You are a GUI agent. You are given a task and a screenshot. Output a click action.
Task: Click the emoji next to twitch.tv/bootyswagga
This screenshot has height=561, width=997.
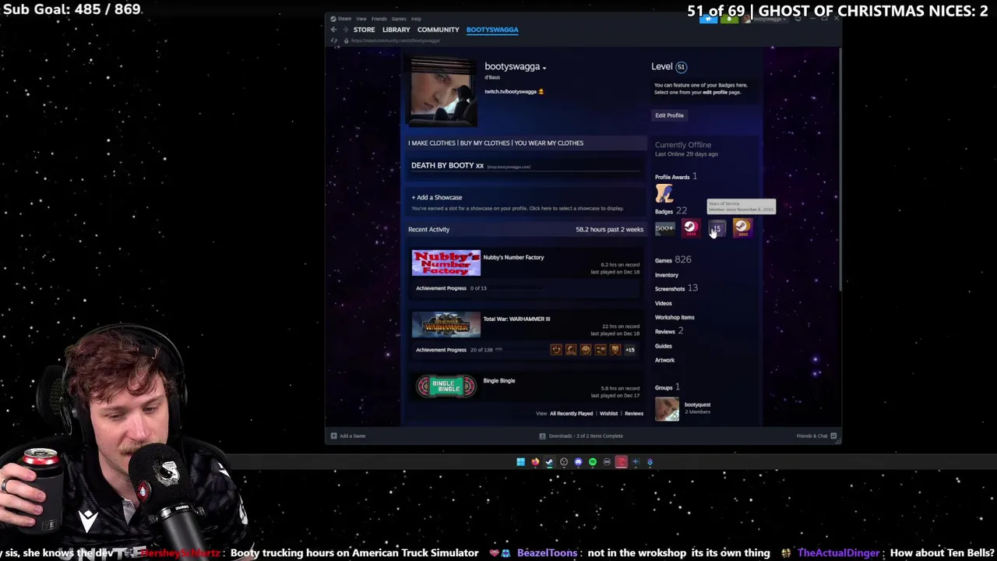541,91
